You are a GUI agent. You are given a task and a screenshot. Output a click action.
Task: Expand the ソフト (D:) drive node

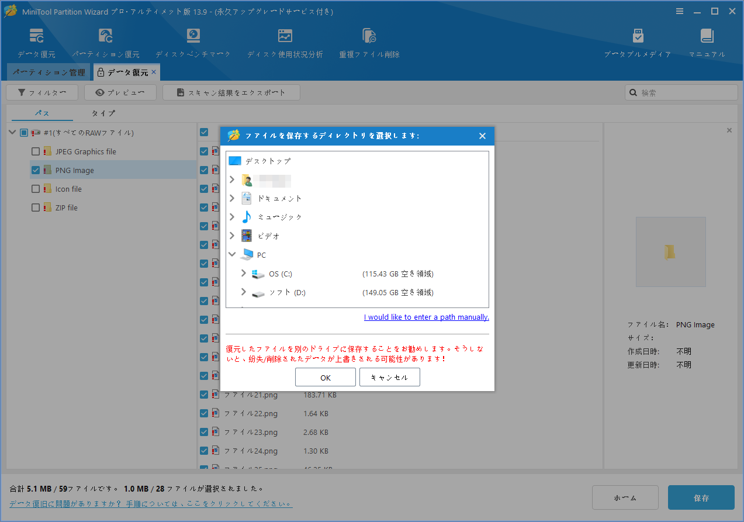(244, 292)
